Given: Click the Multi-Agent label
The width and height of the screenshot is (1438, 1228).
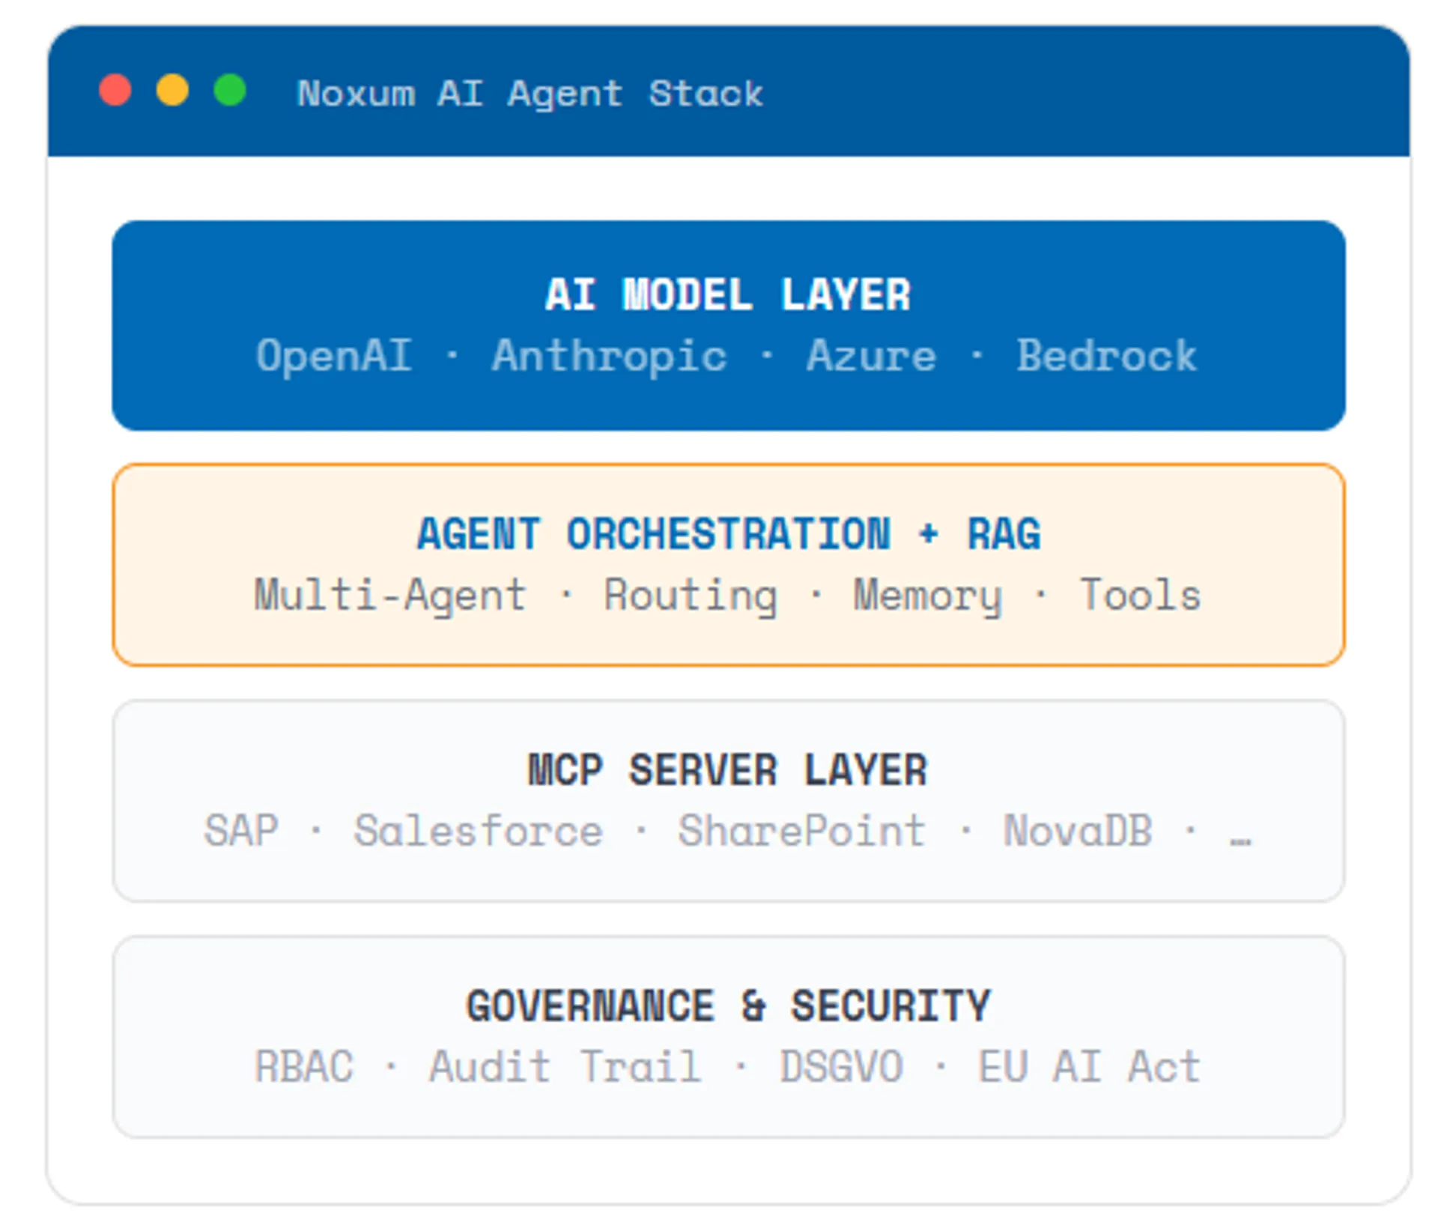Looking at the screenshot, I should (389, 596).
